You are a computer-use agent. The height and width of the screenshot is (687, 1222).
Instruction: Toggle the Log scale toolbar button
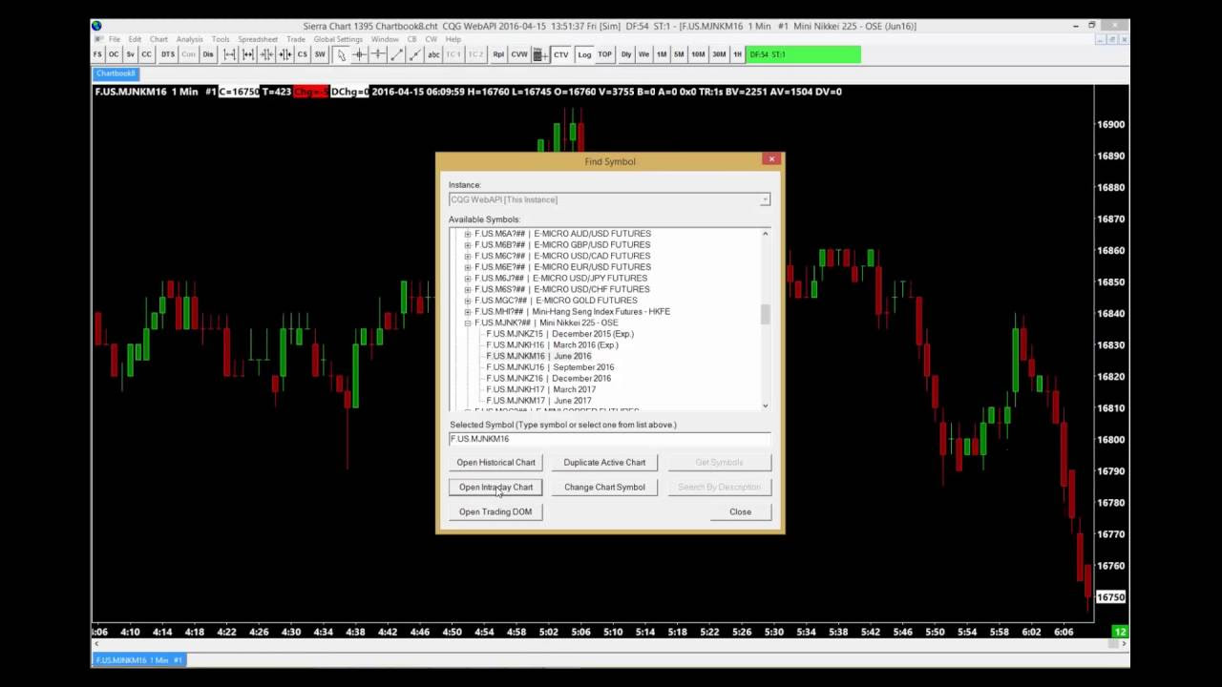584,54
